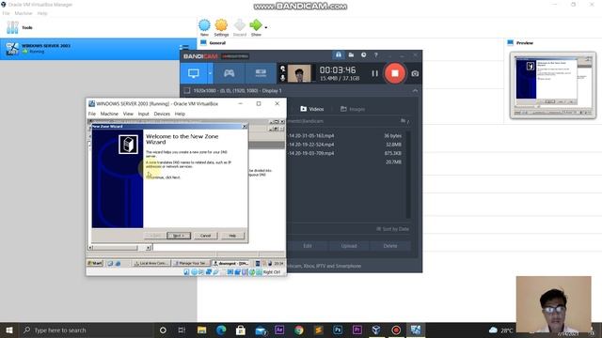
Task: Open Microsoft Edge from the Windows taskbar
Action: click(x=221, y=330)
